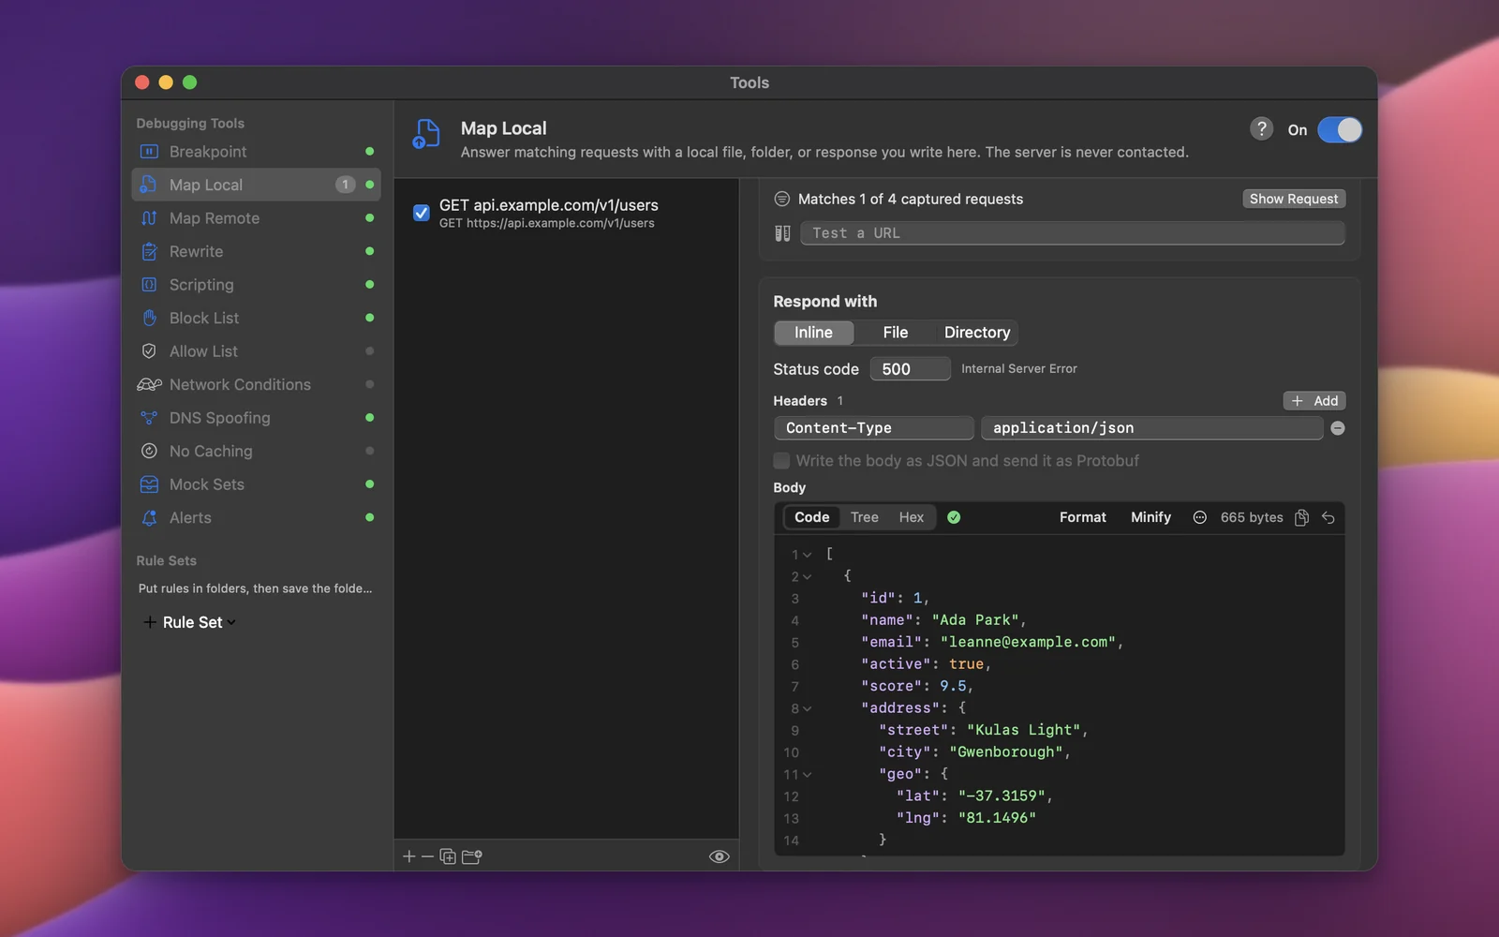
Task: Revert body changes with undo arrow
Action: click(1328, 517)
